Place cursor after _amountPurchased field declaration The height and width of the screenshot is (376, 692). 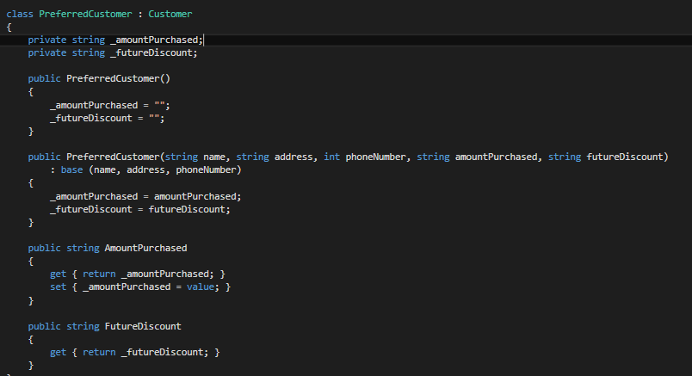tap(203, 40)
